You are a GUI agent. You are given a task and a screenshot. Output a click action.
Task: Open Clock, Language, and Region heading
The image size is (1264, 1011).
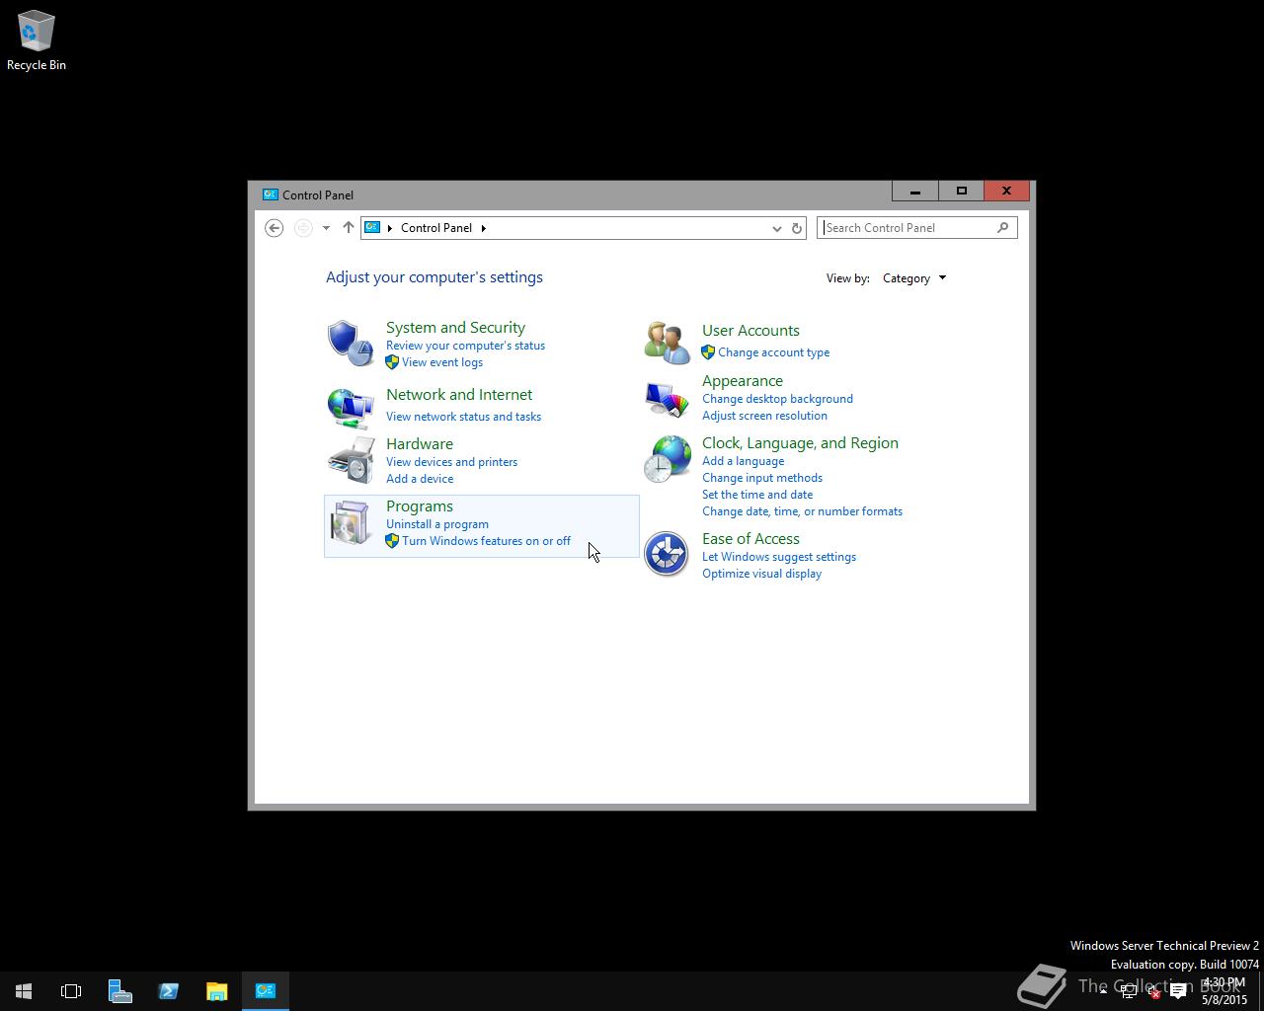[x=800, y=443]
